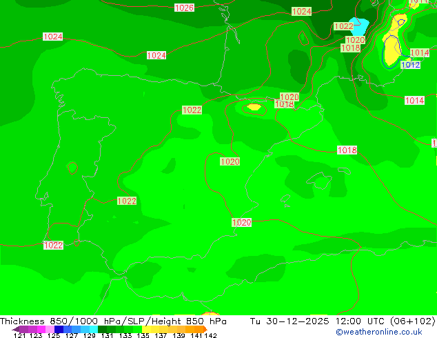Open the weatheronline.co.uk link
Image resolution: width=437 pixels, height=338 pixels.
pos(379,332)
